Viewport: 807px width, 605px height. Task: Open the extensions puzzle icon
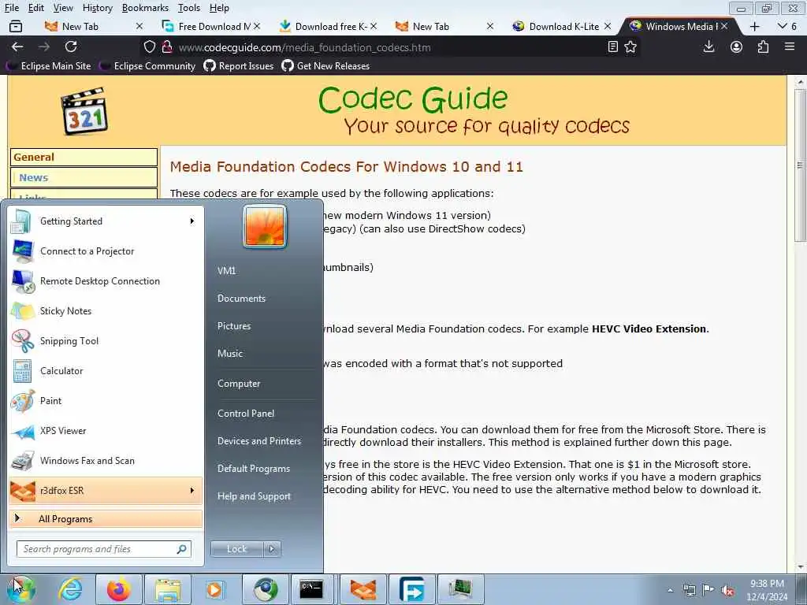(x=763, y=46)
